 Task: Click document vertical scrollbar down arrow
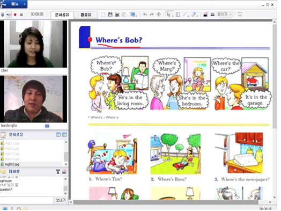pyautogui.click(x=275, y=197)
